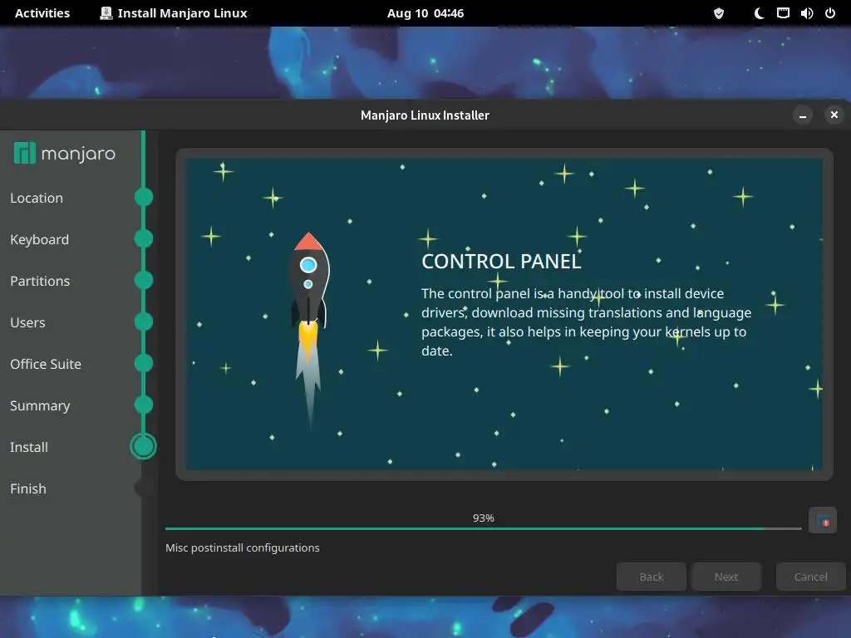851x638 pixels.
Task: Select the Office Suite step
Action: [46, 364]
